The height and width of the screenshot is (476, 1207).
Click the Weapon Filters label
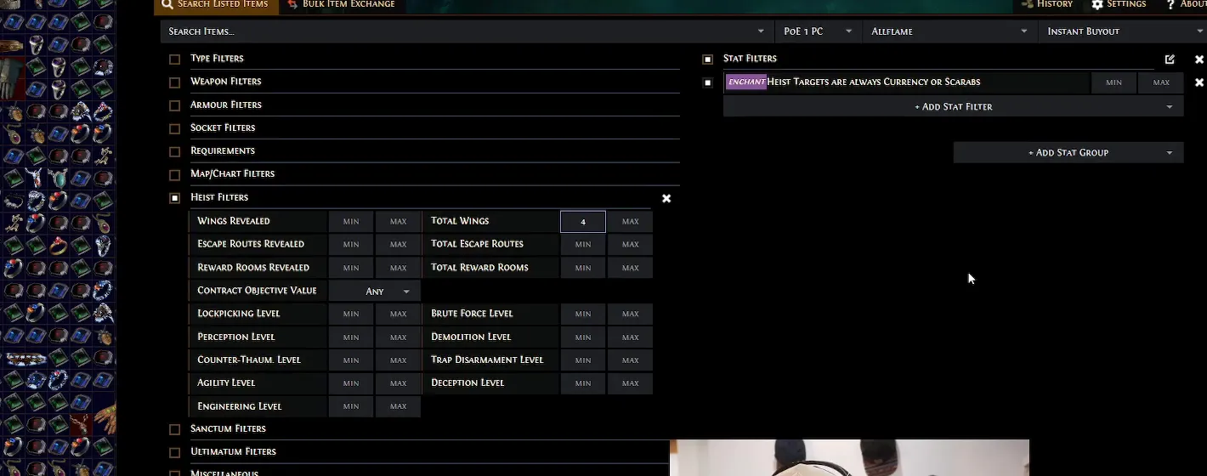point(225,82)
